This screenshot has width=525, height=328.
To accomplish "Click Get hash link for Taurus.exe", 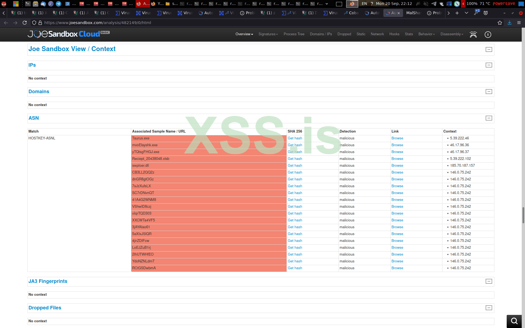I will click(294, 138).
